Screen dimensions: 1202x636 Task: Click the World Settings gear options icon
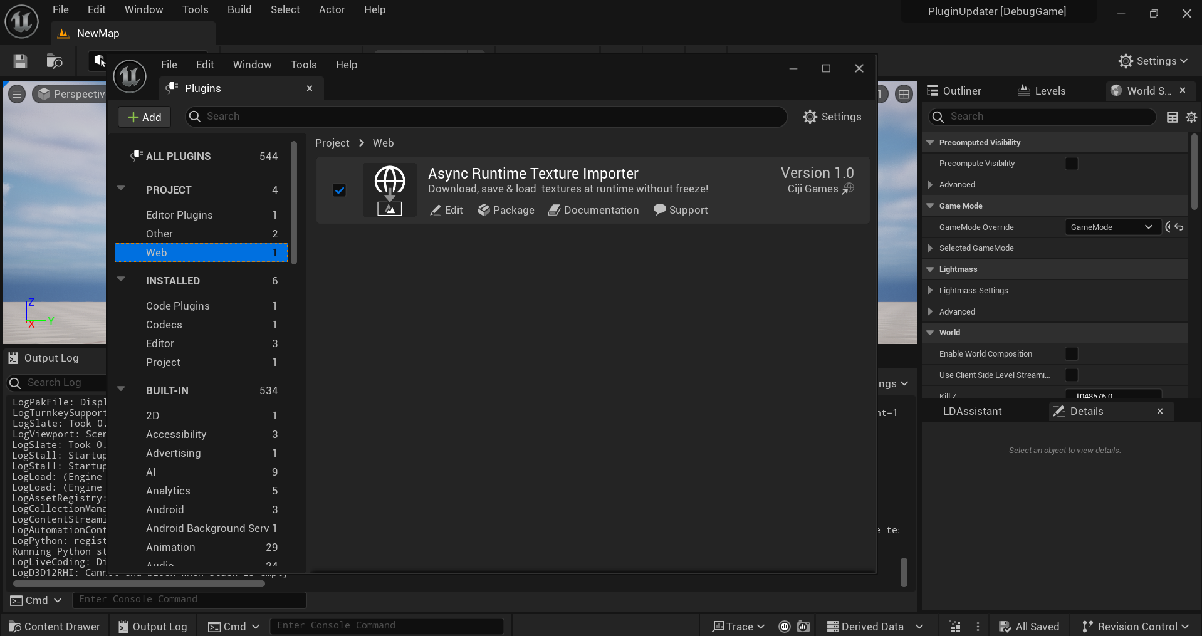1191,117
